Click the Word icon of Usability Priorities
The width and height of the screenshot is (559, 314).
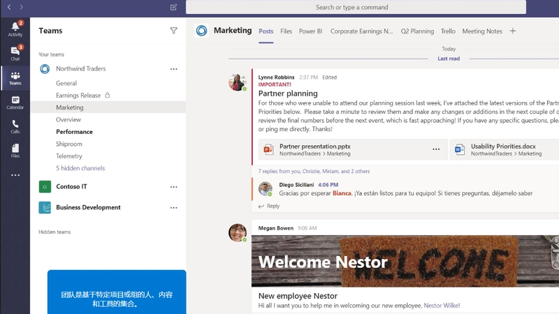click(x=460, y=149)
